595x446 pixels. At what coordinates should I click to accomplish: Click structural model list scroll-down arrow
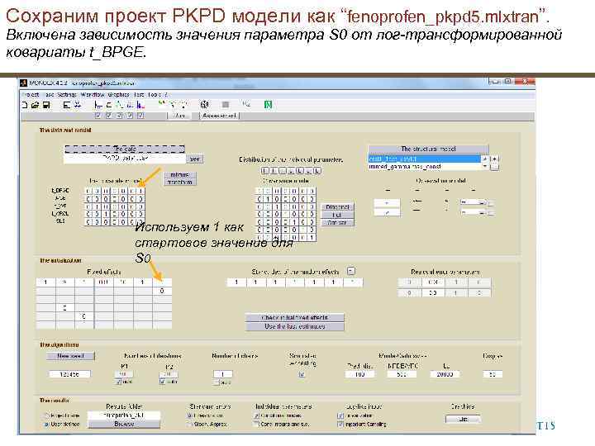pos(485,167)
